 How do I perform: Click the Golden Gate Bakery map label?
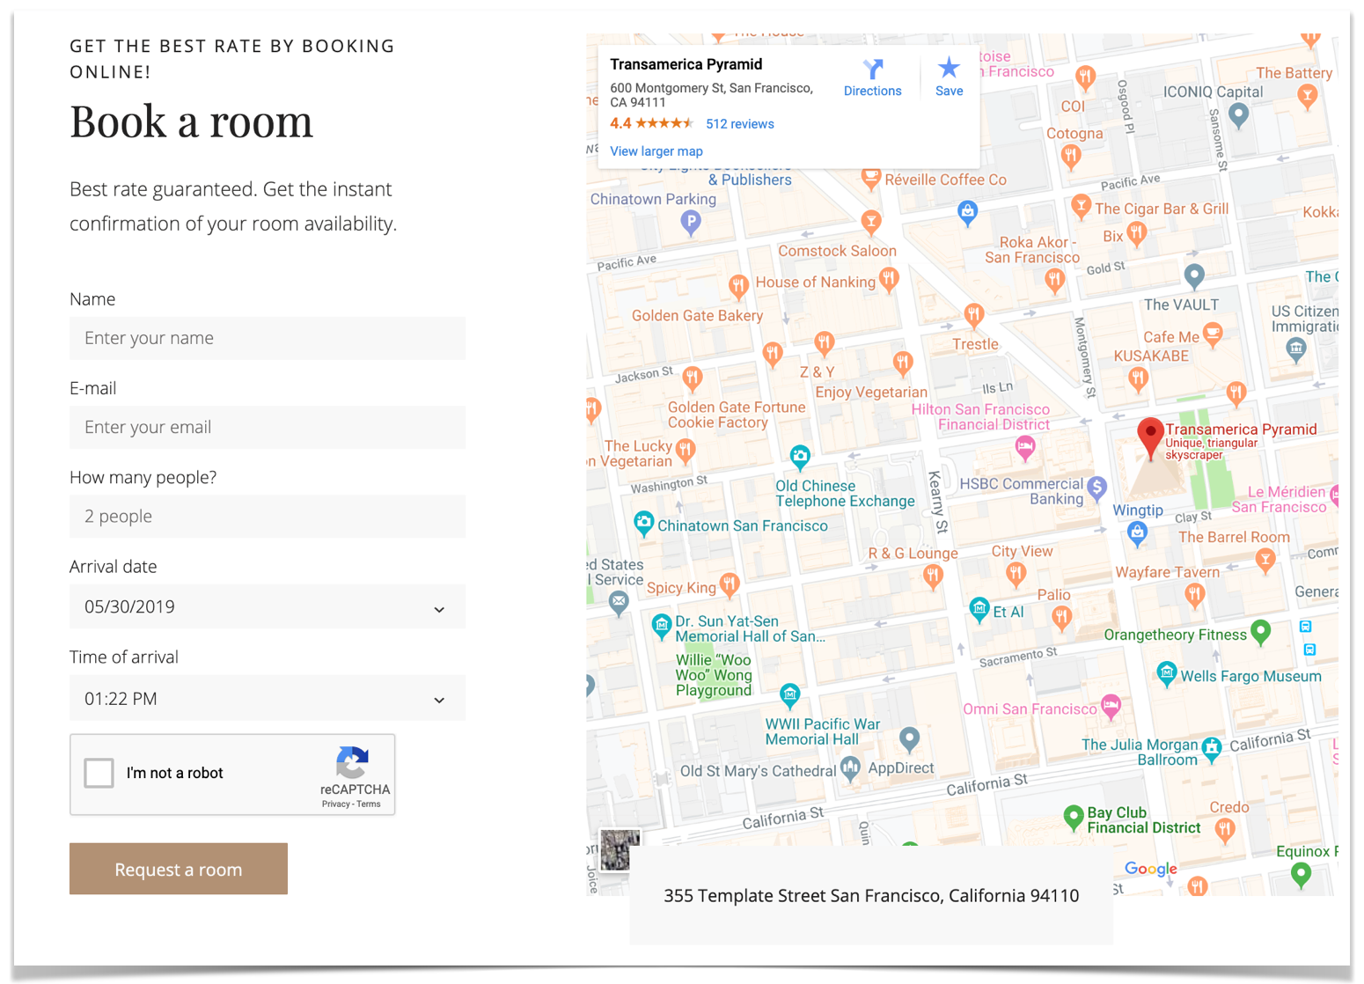point(697,316)
